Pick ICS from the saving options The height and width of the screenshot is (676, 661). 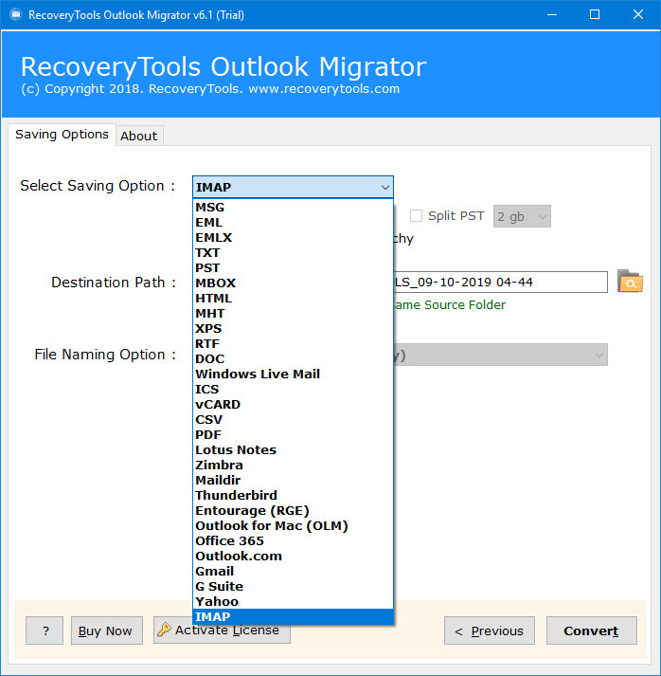point(293,390)
